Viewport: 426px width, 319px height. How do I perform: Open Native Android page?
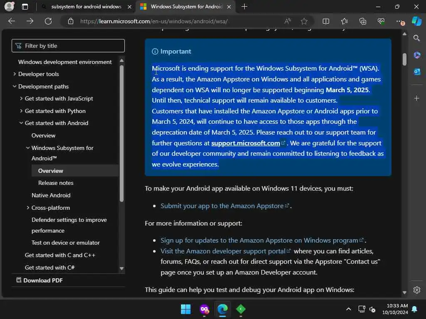[x=51, y=195]
